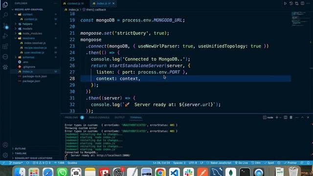
Task: Expand the Outline section
Action: (20, 149)
